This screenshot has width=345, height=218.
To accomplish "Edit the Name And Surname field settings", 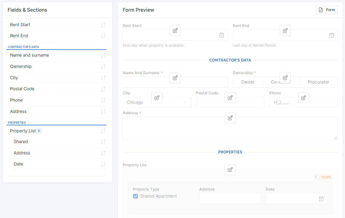I will tap(175, 78).
